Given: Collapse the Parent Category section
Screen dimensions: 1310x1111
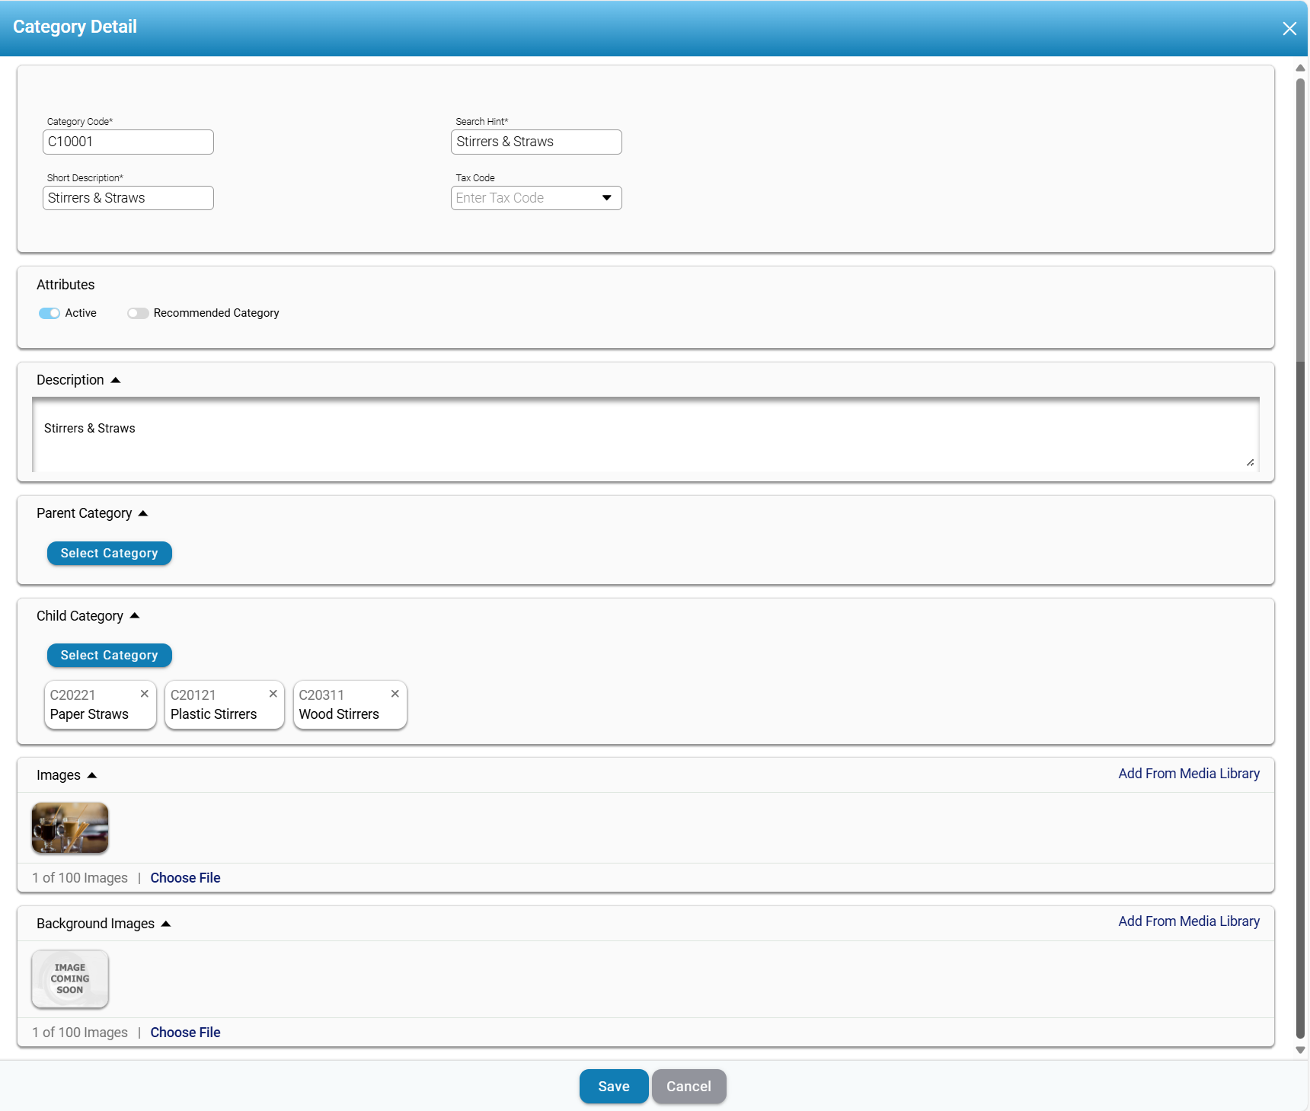Looking at the screenshot, I should coord(143,513).
